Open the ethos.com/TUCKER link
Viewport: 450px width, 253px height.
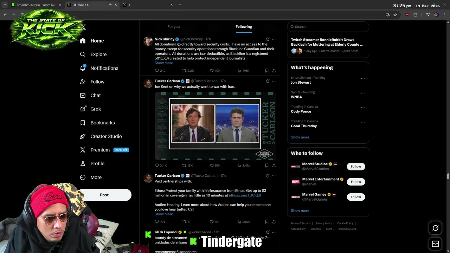pyautogui.click(x=245, y=195)
